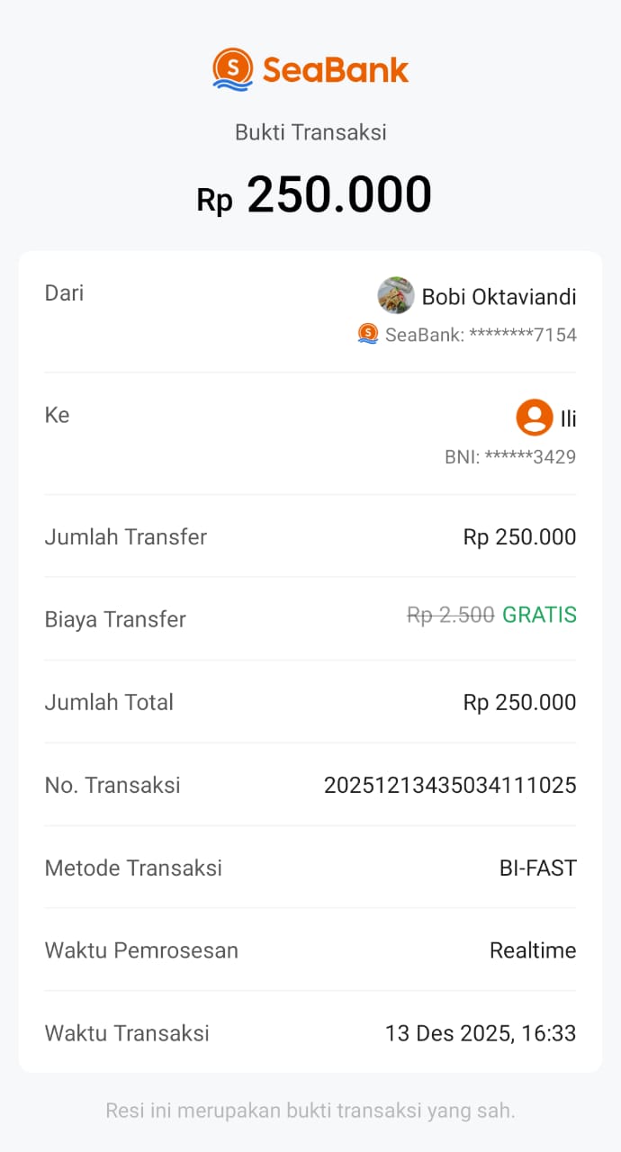
Task: Tap the Jumlah Total amount value
Action: pyautogui.click(x=519, y=703)
